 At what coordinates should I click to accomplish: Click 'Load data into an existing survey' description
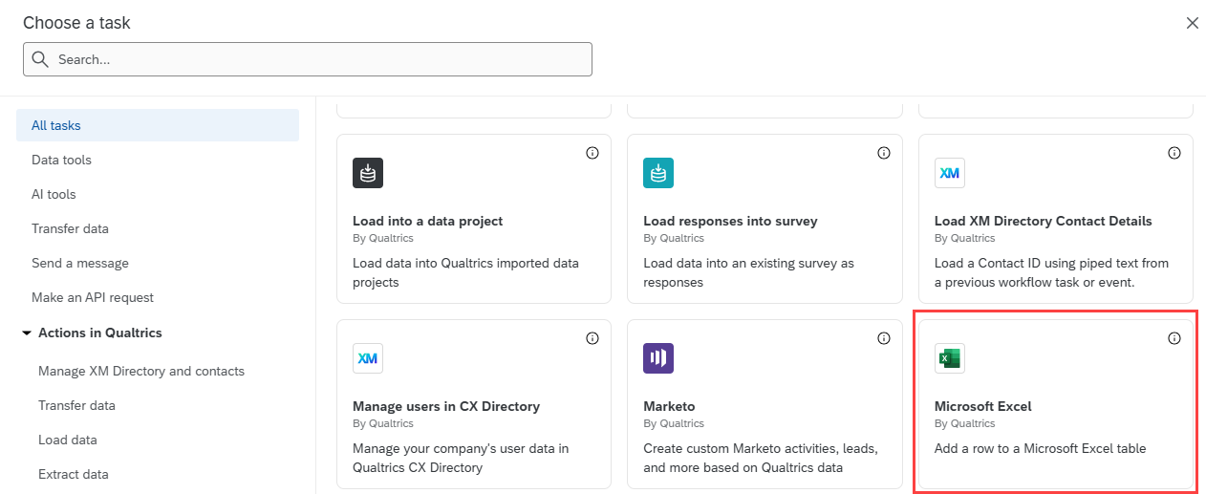tap(748, 272)
